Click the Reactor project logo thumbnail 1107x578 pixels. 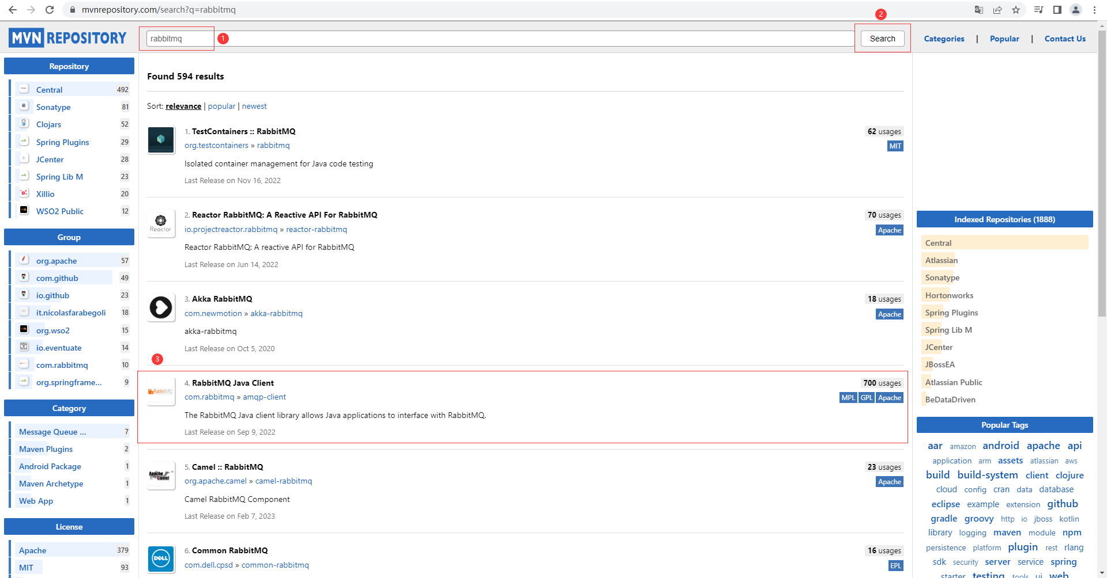coord(161,223)
